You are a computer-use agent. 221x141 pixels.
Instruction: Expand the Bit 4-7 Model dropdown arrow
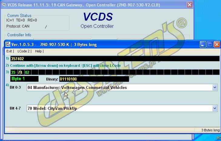[x=215, y=108]
